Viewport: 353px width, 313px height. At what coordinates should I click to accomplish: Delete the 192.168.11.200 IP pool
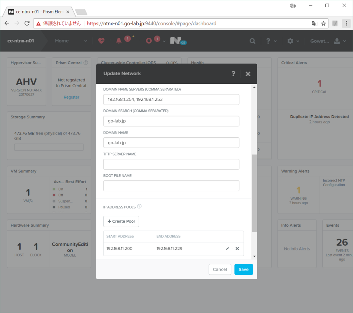pyautogui.click(x=237, y=248)
